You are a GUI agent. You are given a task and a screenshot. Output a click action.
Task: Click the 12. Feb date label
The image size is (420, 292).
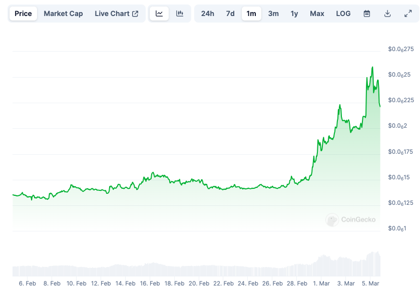pos(101,283)
